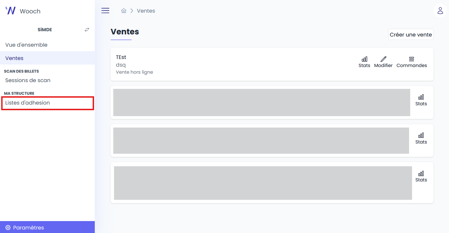The image size is (449, 233).
Task: Open Stats for the fourth sale
Action: point(421,176)
